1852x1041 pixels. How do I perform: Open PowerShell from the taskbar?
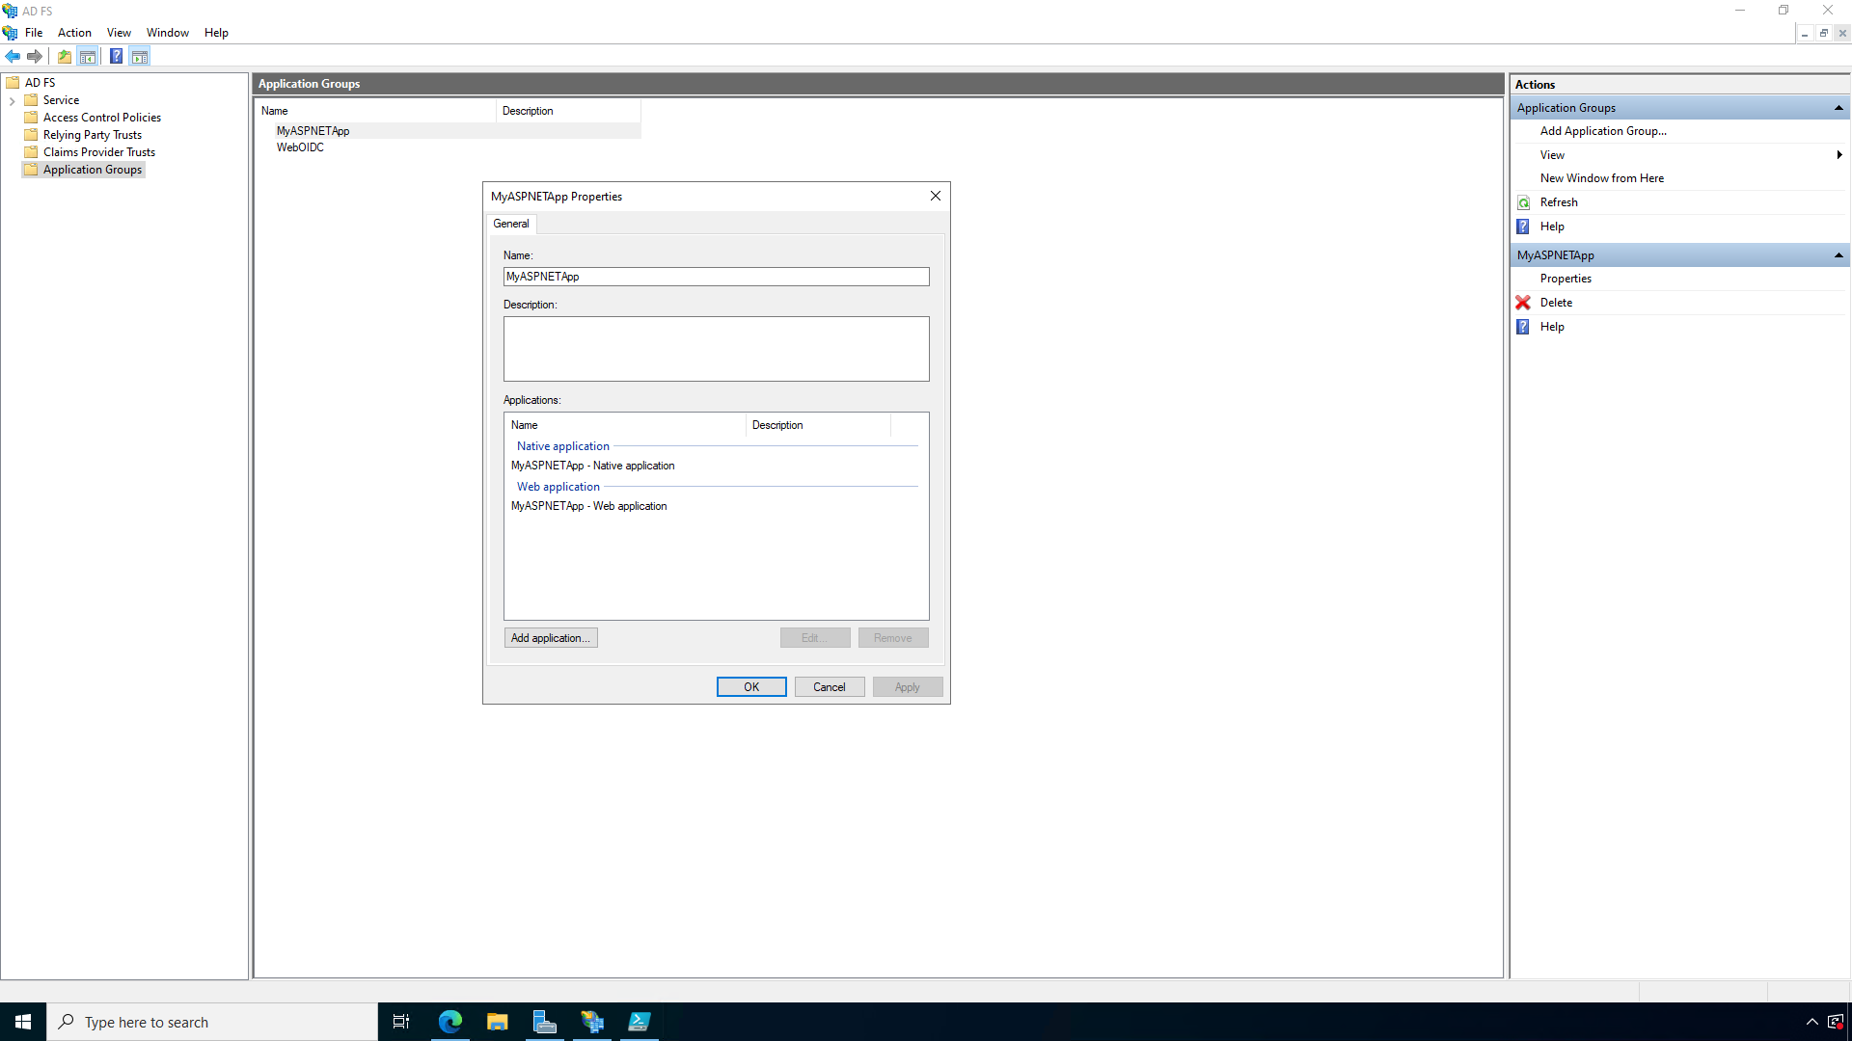tap(640, 1021)
